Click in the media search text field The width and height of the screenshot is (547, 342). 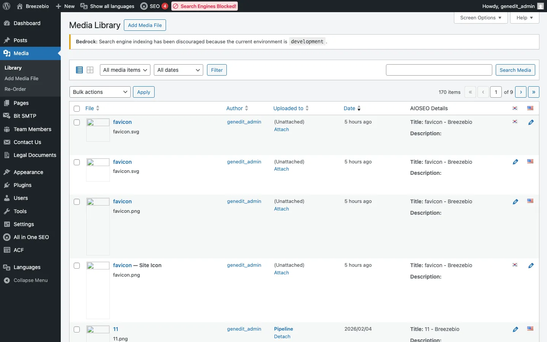pos(439,70)
